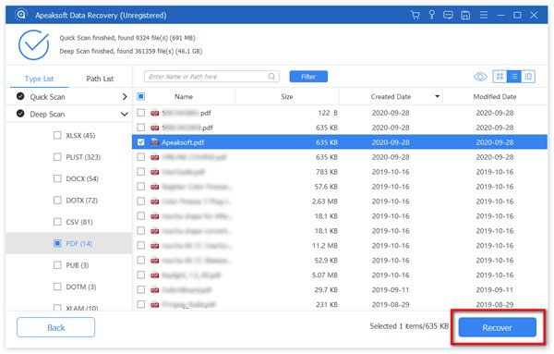The height and width of the screenshot is (354, 554).
Task: Click the PDF icon of the 57.6 KB file
Action: point(155,187)
